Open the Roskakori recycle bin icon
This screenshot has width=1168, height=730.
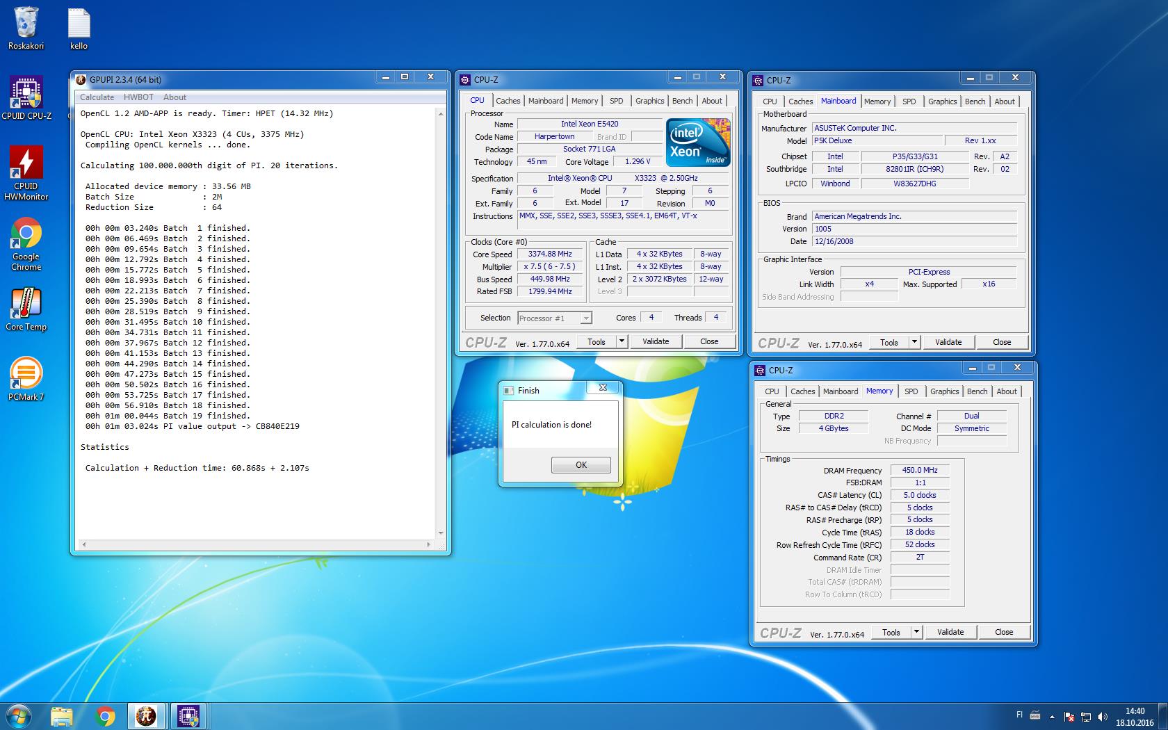pos(26,28)
